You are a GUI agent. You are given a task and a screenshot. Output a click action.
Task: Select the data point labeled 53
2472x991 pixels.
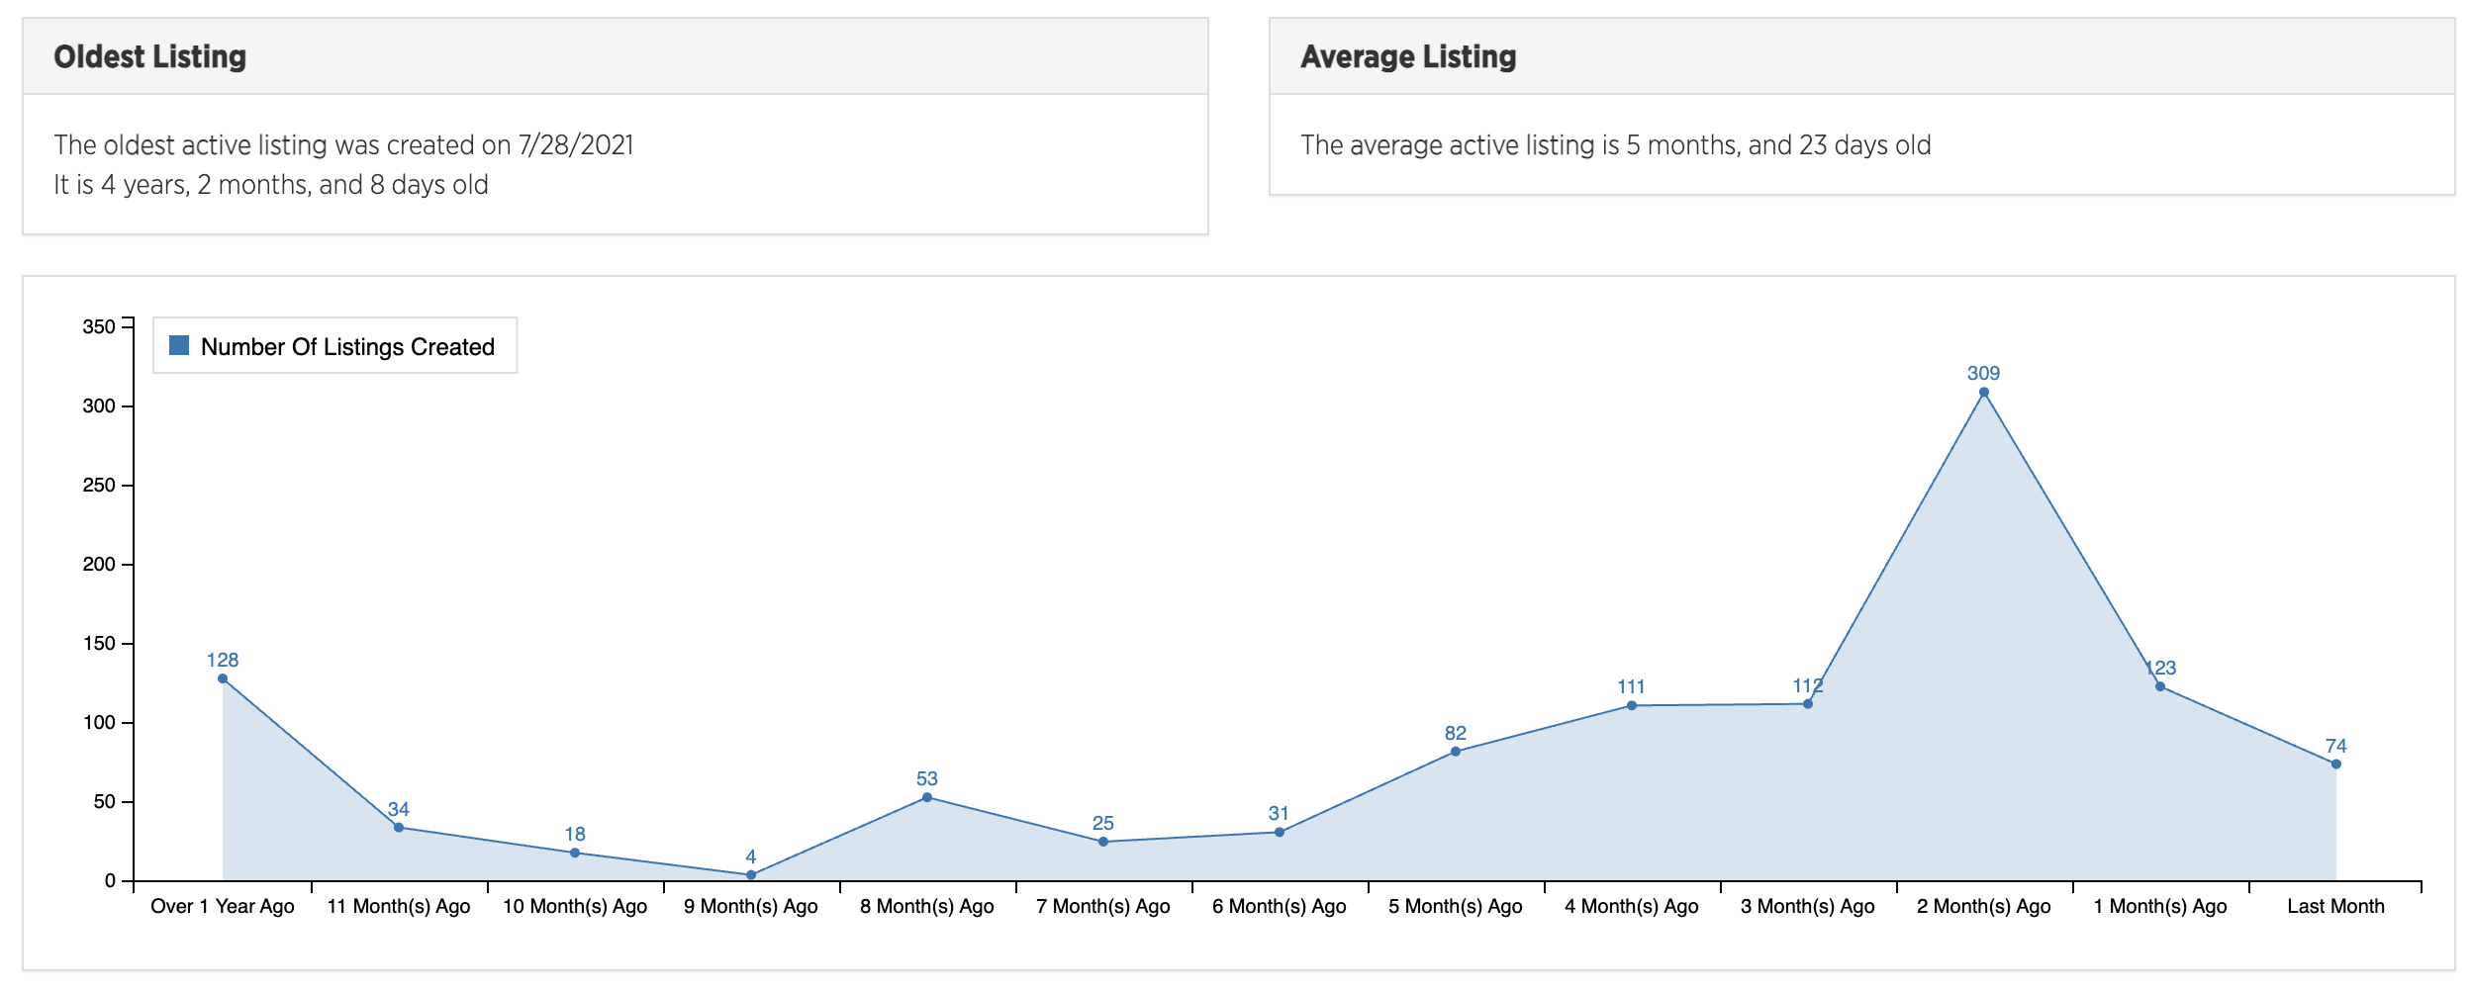[x=927, y=797]
